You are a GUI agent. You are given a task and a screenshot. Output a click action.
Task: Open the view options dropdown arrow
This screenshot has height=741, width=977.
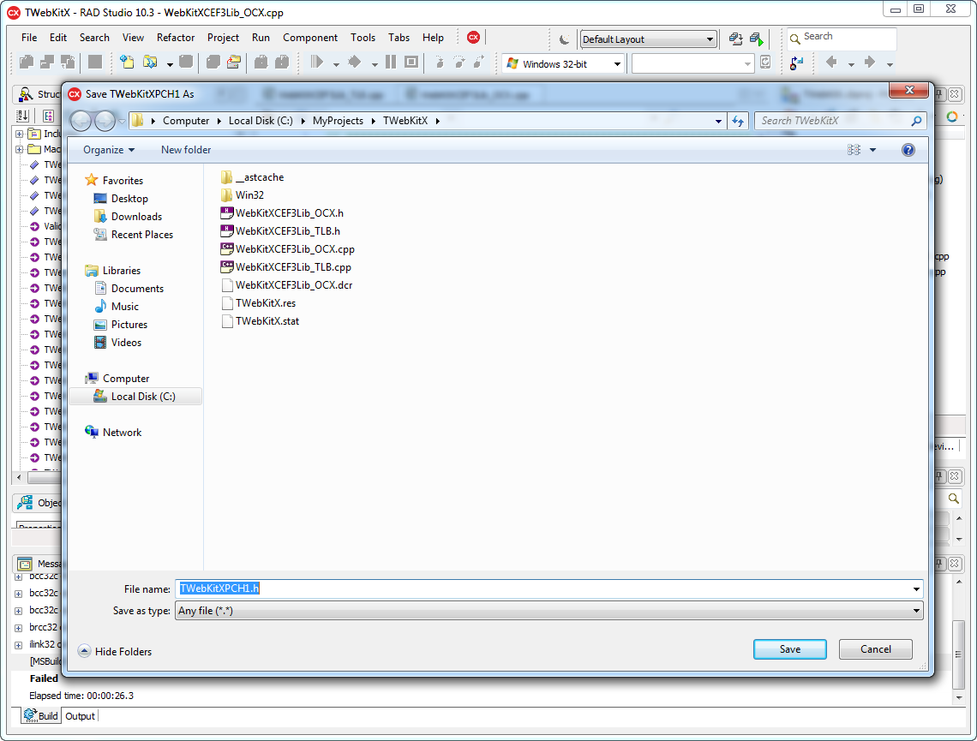click(873, 150)
